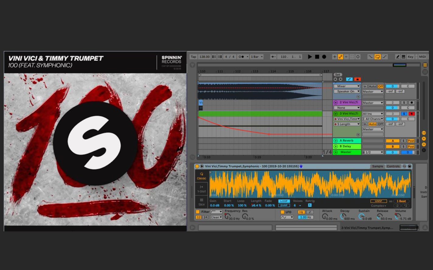Click the :2 halve tempo button
The height and width of the screenshot is (270, 433).
(x=397, y=206)
